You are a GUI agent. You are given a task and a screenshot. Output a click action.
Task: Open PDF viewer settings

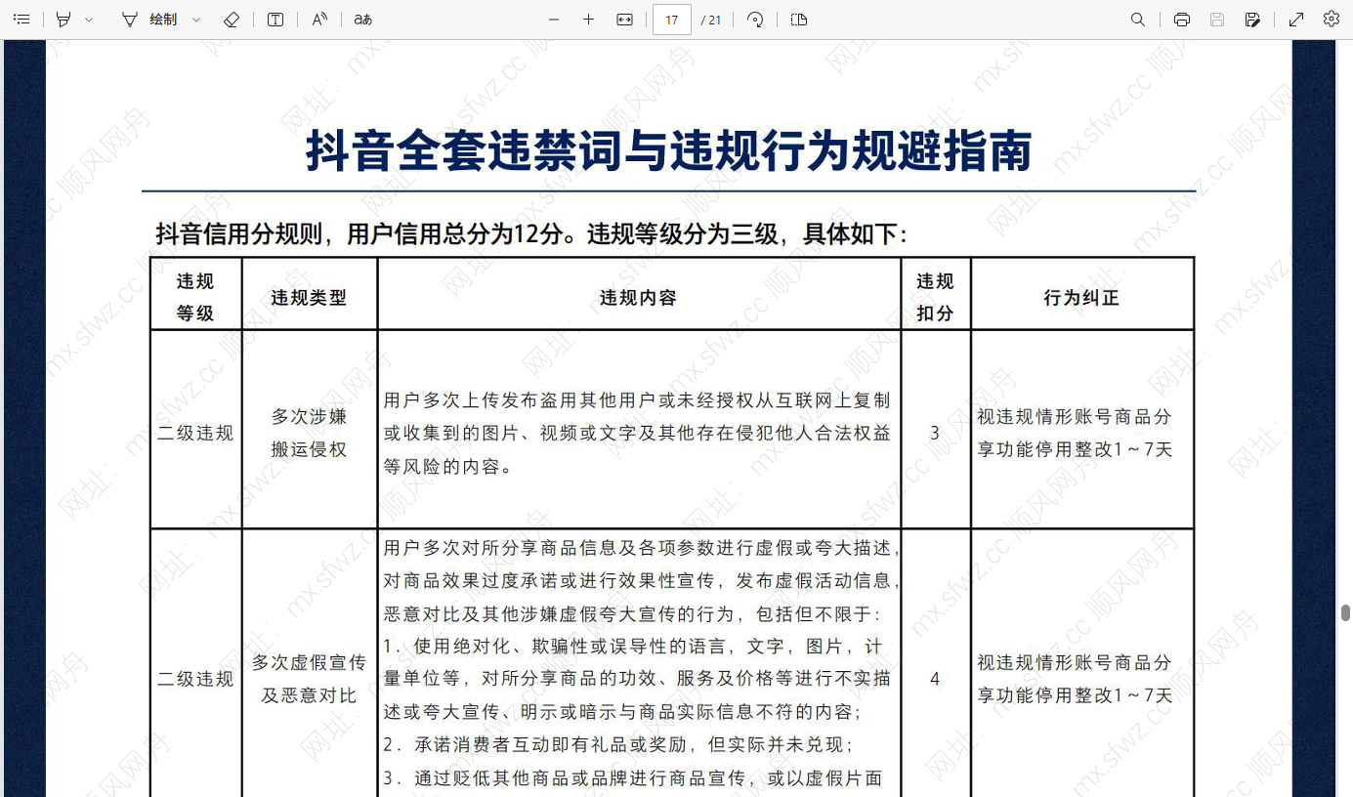pos(1331,19)
